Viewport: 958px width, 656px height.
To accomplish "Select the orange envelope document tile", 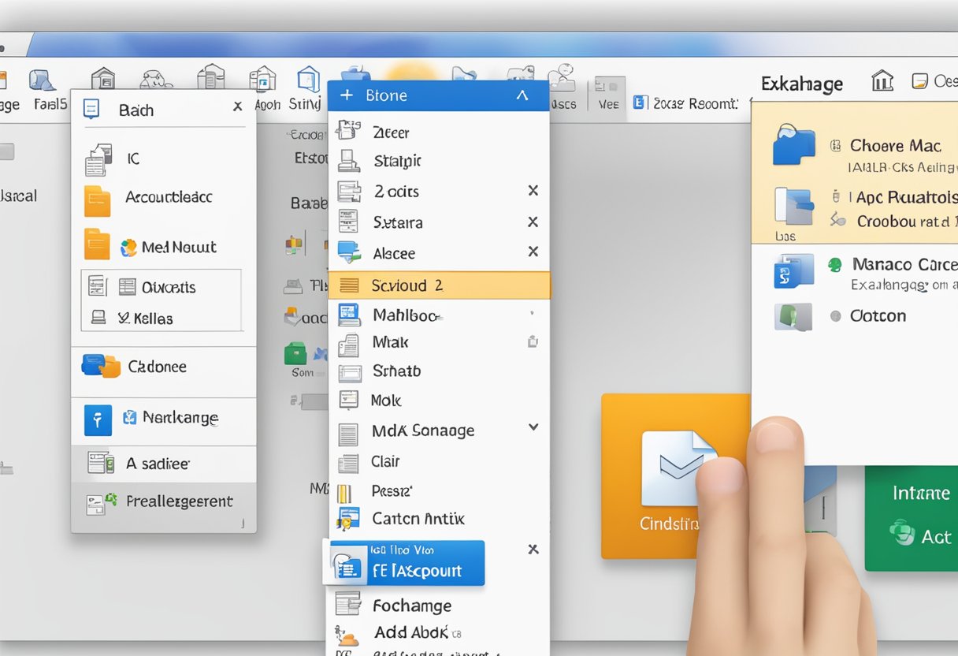I will click(674, 473).
